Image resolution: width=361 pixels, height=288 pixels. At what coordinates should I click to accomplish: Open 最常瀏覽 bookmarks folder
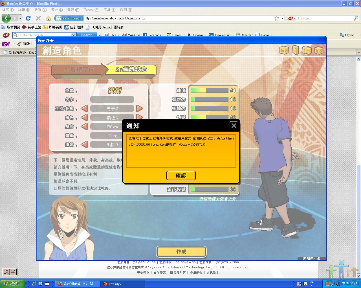(x=11, y=27)
